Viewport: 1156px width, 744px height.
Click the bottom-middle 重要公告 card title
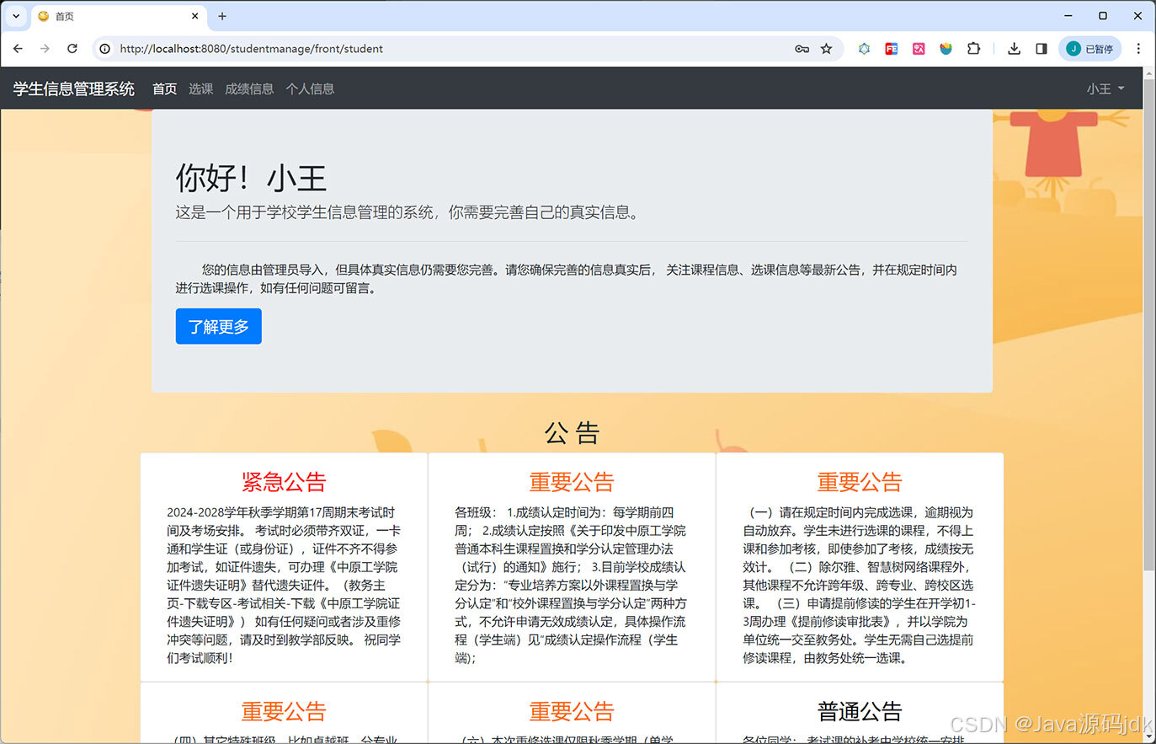pos(572,711)
